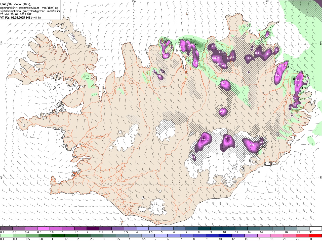Pick the crimson swatch starting at 25 in the lower scale

click(x=302, y=235)
